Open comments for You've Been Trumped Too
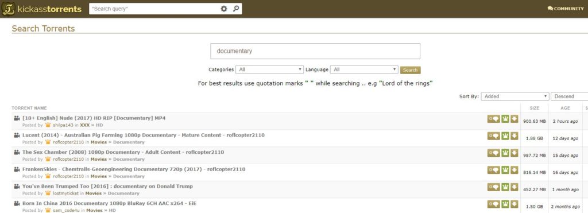The width and height of the screenshot is (588, 213). 493,187
